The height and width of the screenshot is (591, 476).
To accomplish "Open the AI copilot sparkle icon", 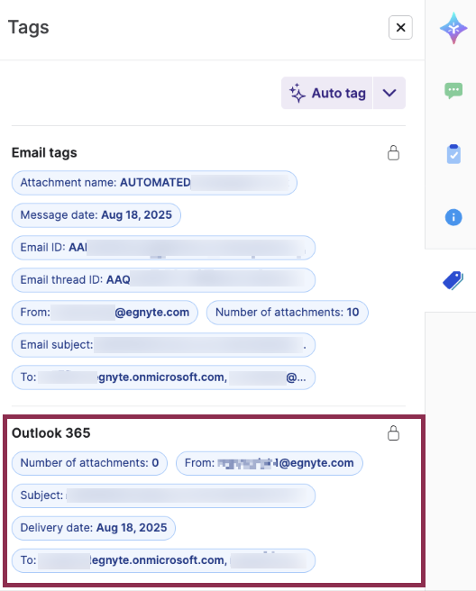I will point(453,28).
